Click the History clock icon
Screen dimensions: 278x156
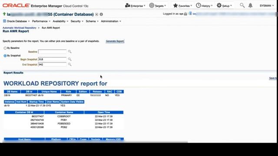pyautogui.click(x=198, y=6)
